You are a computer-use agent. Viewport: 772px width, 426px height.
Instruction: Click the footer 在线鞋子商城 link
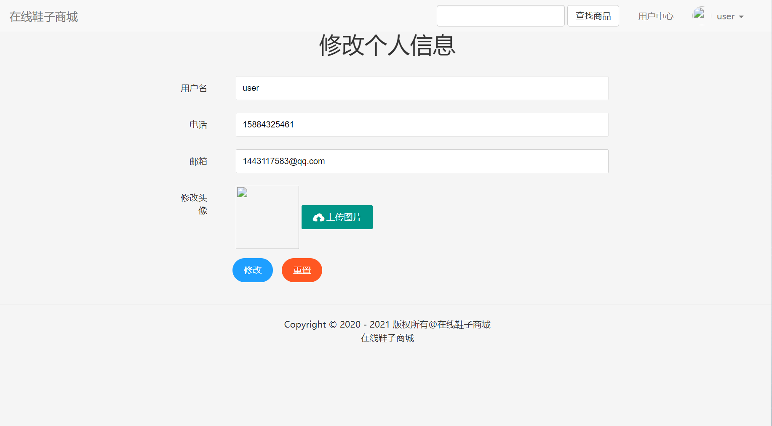[387, 338]
